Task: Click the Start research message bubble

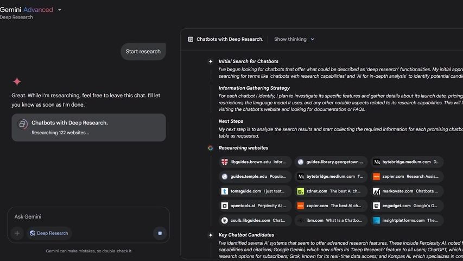Action: pos(143,52)
